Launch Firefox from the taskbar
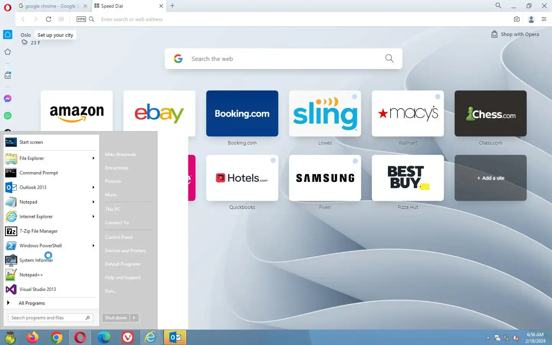552x345 pixels. pyautogui.click(x=33, y=337)
